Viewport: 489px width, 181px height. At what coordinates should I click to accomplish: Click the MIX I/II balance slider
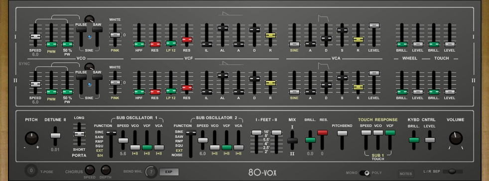[292, 141]
